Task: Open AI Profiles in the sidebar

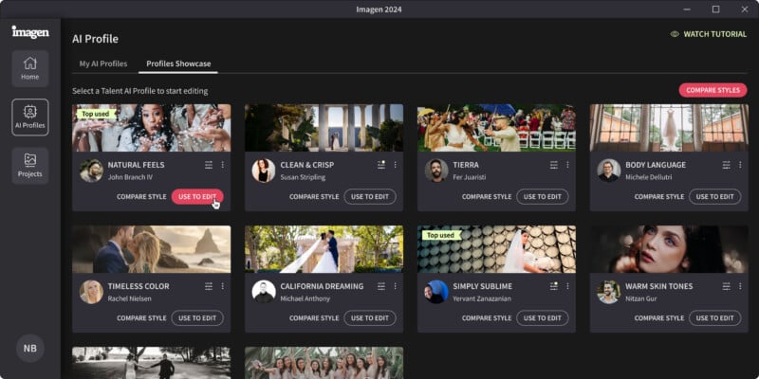Action: [x=30, y=117]
